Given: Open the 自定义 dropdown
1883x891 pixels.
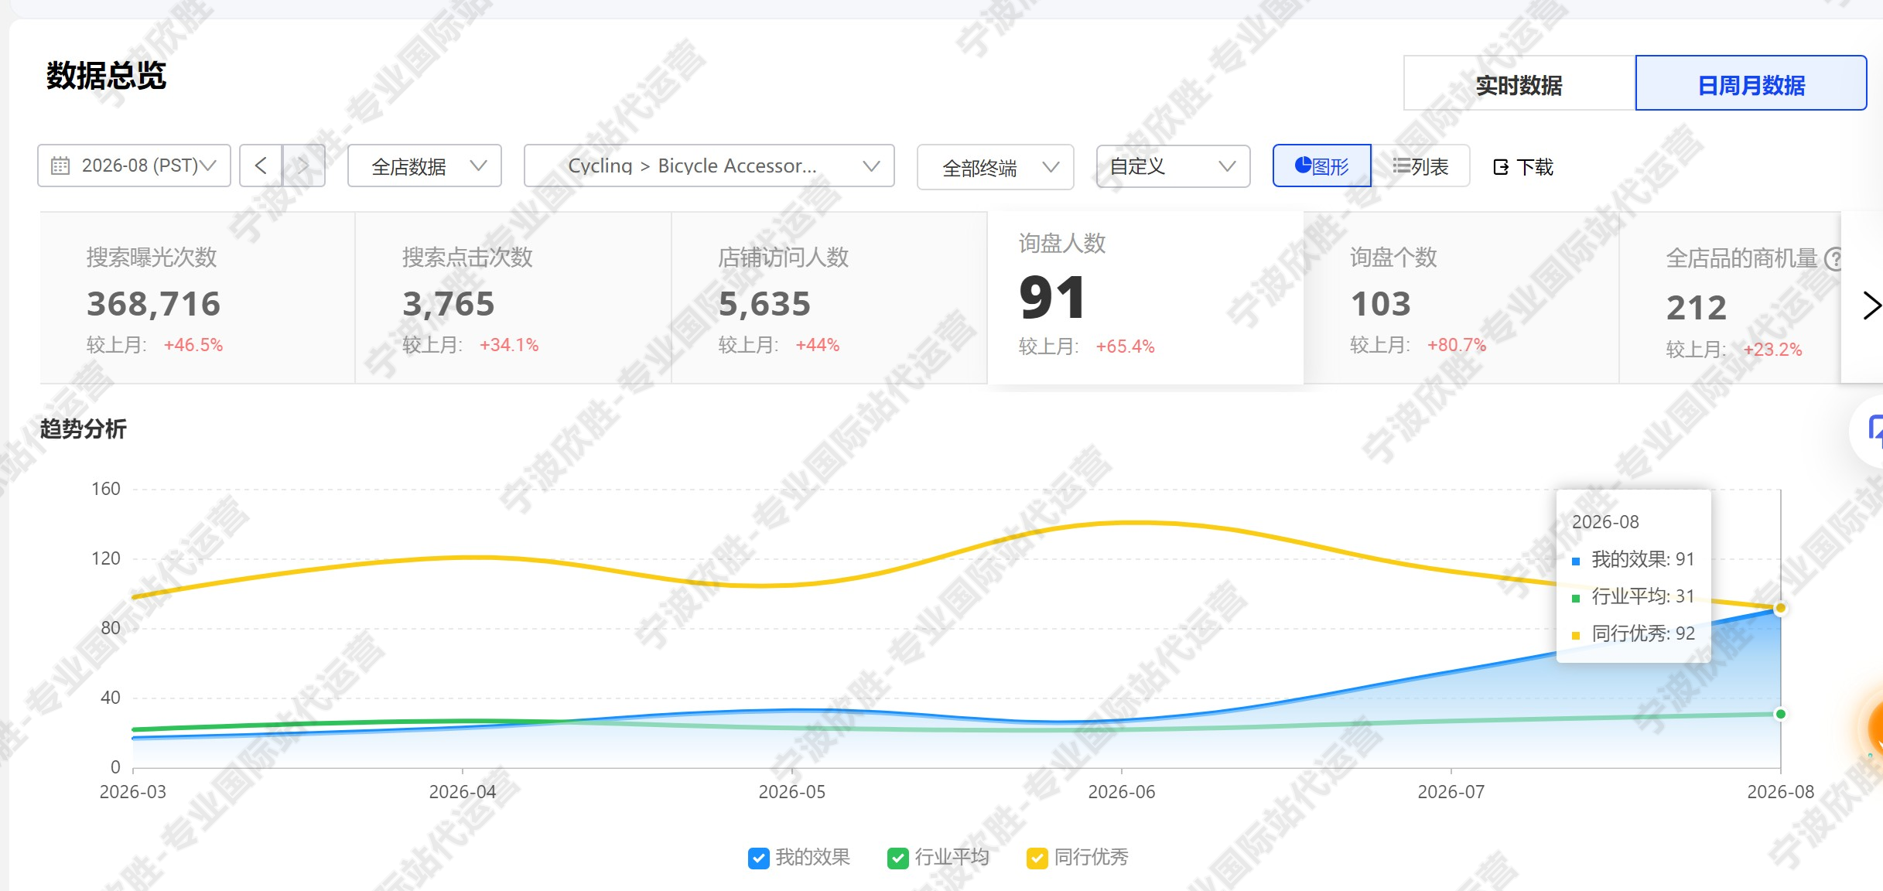Looking at the screenshot, I should pos(1173,166).
